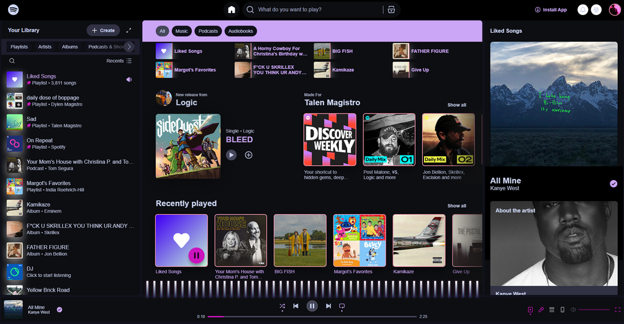The height and width of the screenshot is (324, 624).
Task: Start the DJ in library list
Action: point(70,272)
